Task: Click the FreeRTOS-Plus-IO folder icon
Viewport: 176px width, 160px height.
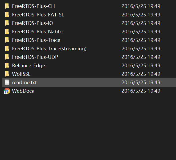Action: 7,23
